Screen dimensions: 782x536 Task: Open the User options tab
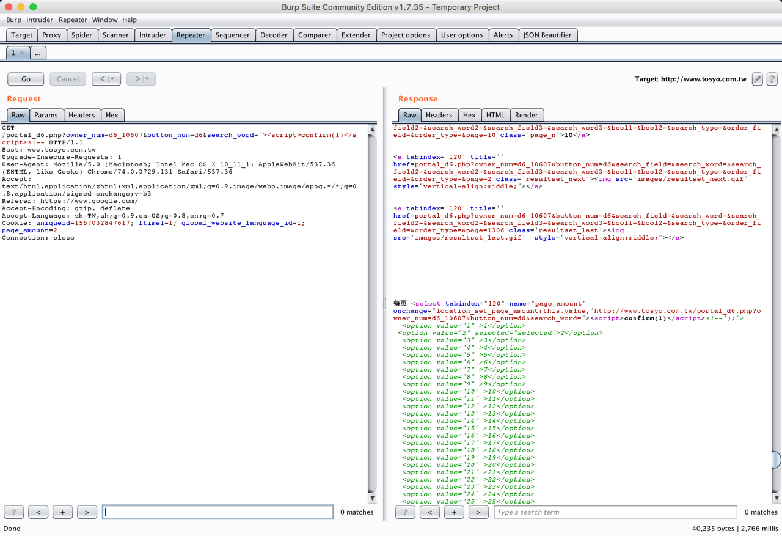[462, 35]
